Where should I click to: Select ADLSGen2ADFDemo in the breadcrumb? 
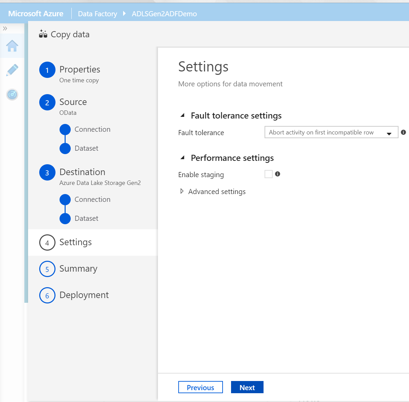[x=164, y=14]
